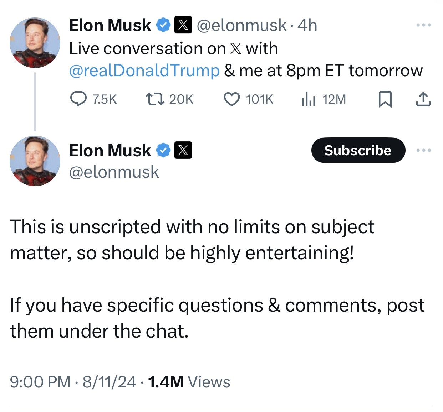443x412 pixels.
Task: Click the X affiliate badge in second tweet
Action: click(183, 150)
